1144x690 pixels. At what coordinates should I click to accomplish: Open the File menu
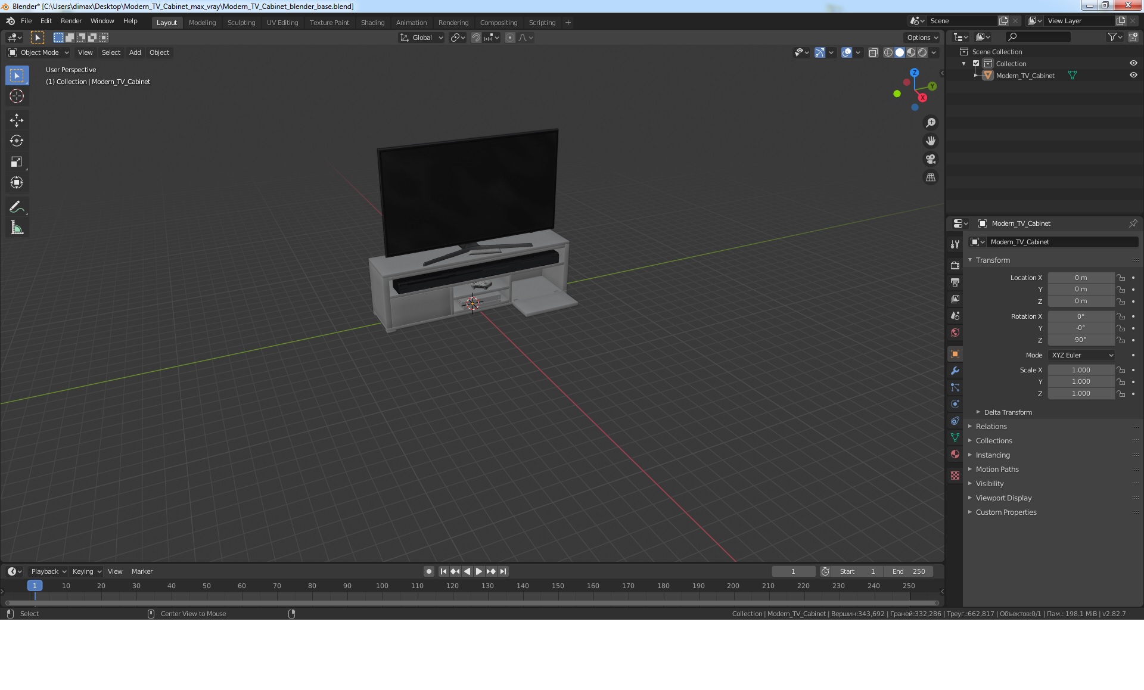point(26,21)
